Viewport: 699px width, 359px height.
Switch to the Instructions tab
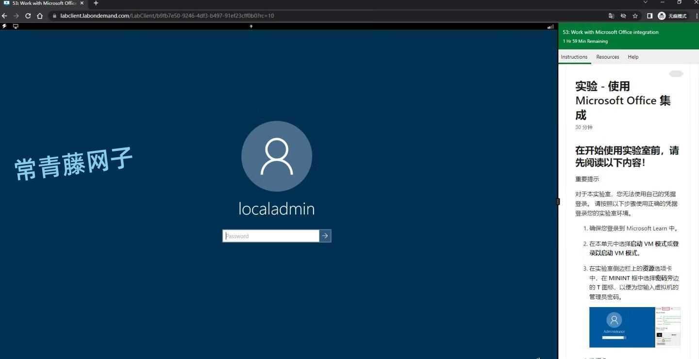[574, 57]
